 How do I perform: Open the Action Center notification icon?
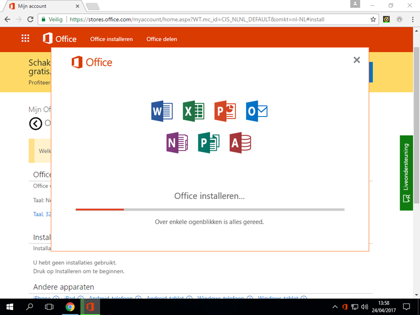tap(406, 307)
